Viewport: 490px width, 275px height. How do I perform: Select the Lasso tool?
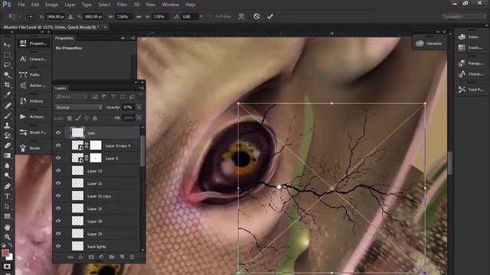(7, 65)
